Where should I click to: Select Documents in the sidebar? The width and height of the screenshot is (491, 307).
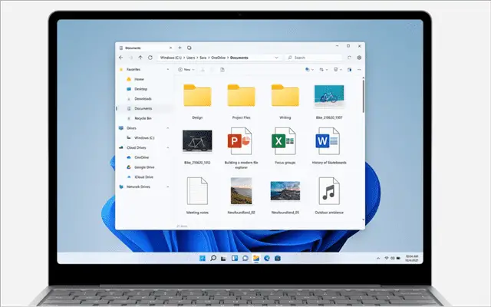pyautogui.click(x=144, y=108)
